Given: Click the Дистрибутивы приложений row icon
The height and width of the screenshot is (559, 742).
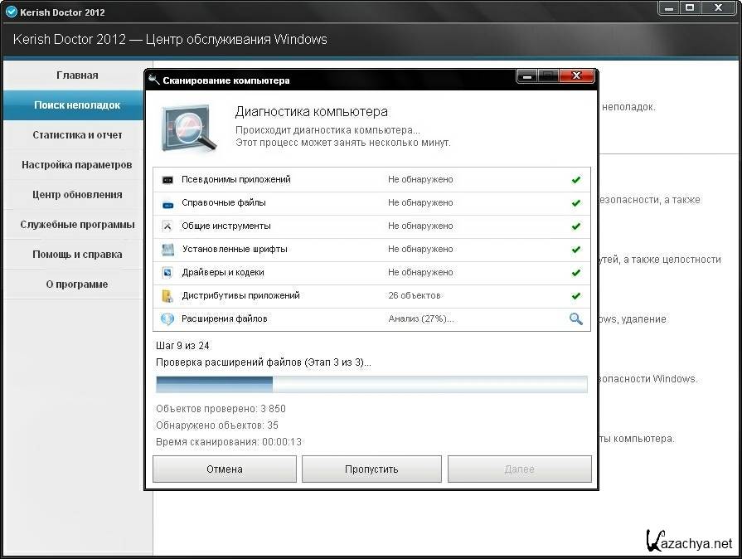Looking at the screenshot, I should 167,295.
